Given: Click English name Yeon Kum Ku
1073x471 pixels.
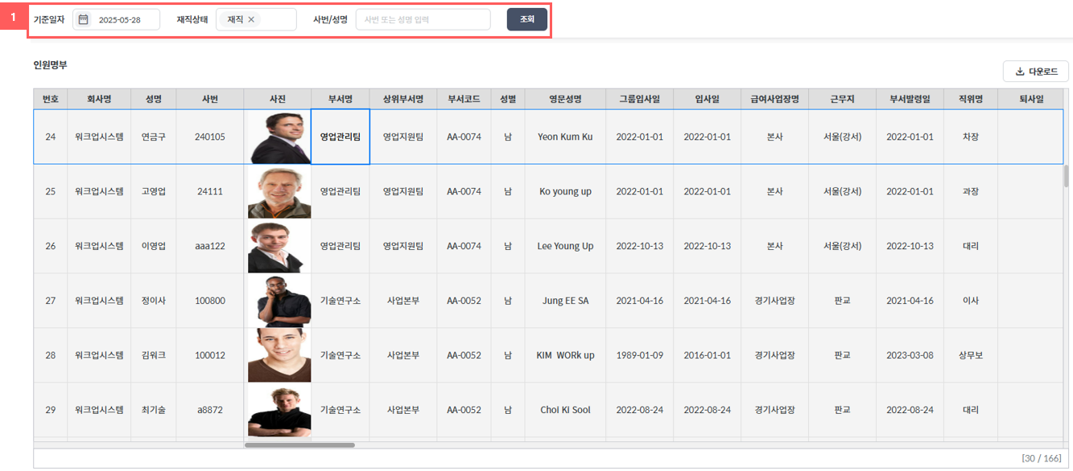Looking at the screenshot, I should tap(565, 137).
